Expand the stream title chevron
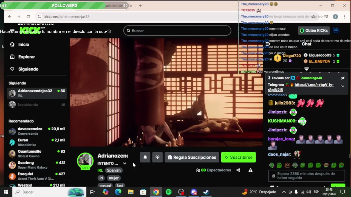351x197 pixels. pos(124,163)
